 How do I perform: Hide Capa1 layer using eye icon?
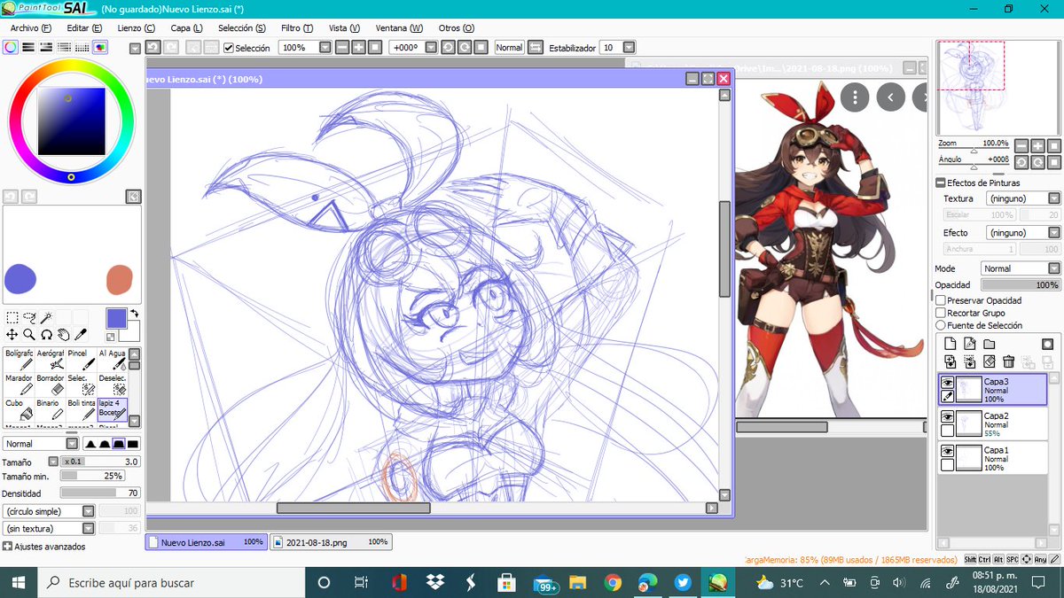click(x=947, y=450)
